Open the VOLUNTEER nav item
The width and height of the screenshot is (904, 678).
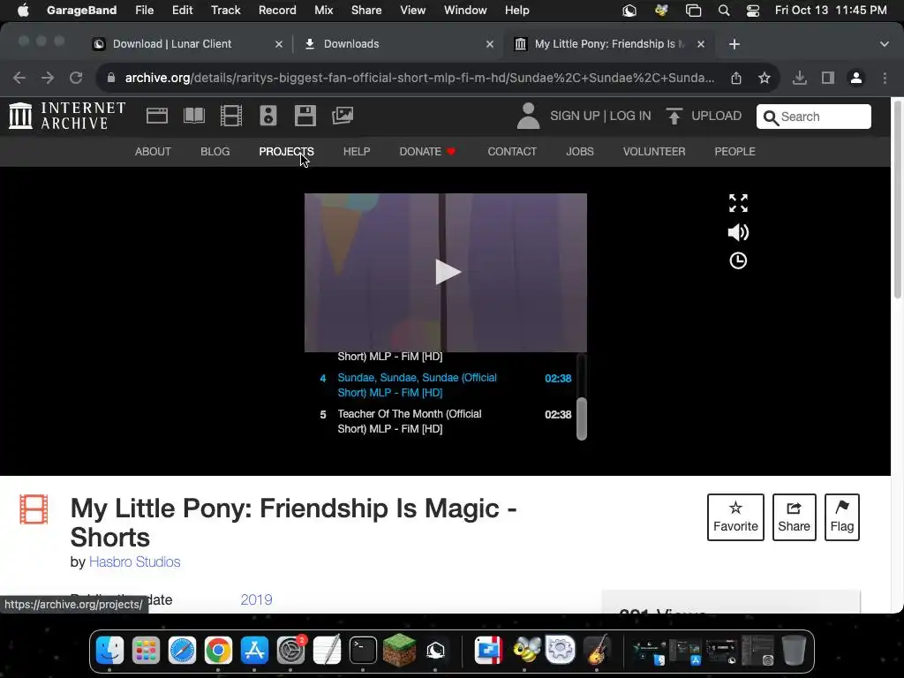pos(654,152)
